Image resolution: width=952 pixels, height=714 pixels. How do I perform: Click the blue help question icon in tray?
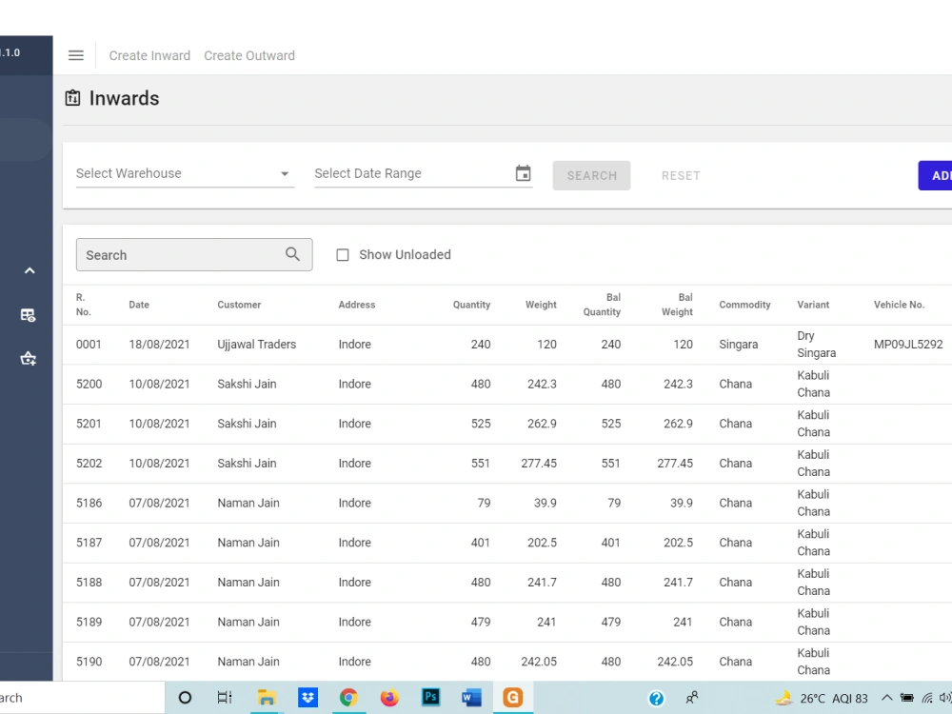[x=656, y=698]
